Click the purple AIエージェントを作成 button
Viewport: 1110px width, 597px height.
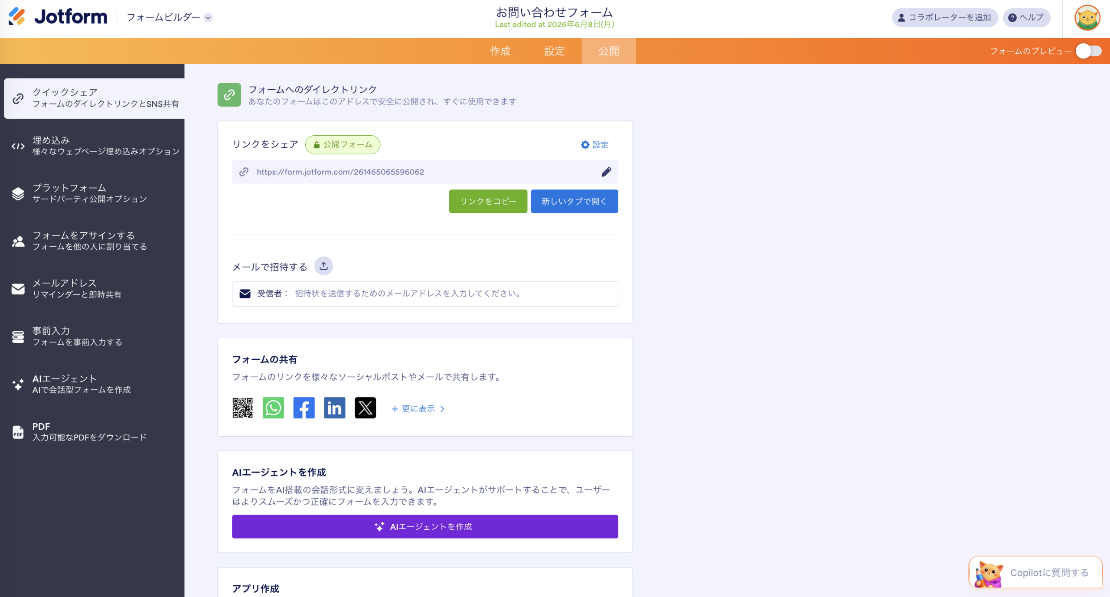[425, 527]
